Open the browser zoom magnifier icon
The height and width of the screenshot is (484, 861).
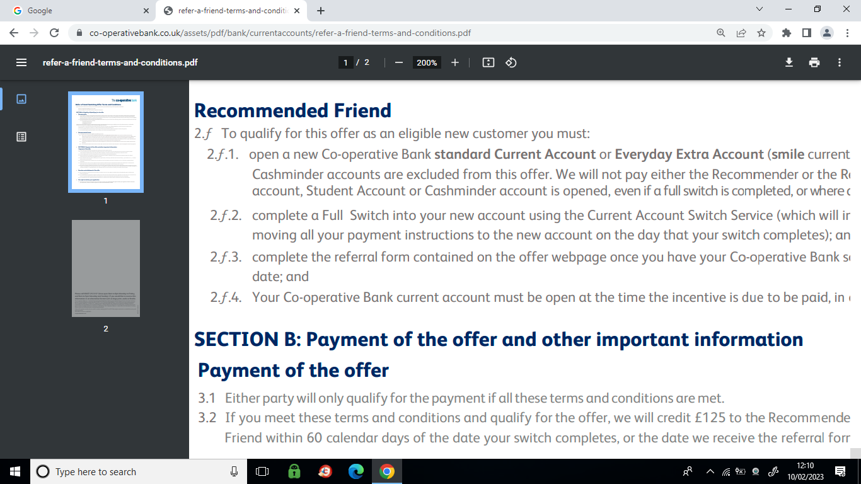[x=721, y=33]
